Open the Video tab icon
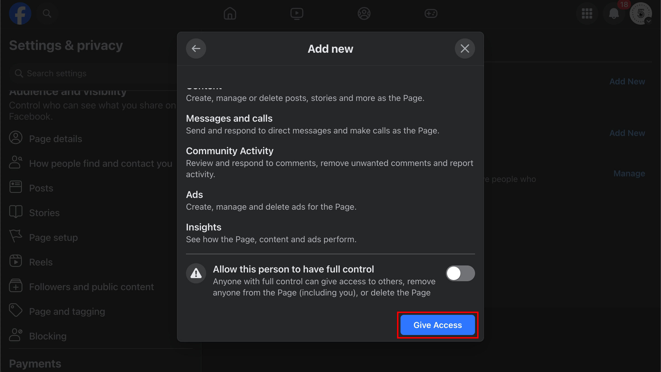Screen dimensions: 661x372 coord(297,13)
